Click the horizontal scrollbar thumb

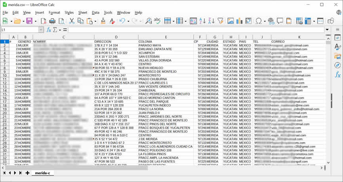coord(76,168)
